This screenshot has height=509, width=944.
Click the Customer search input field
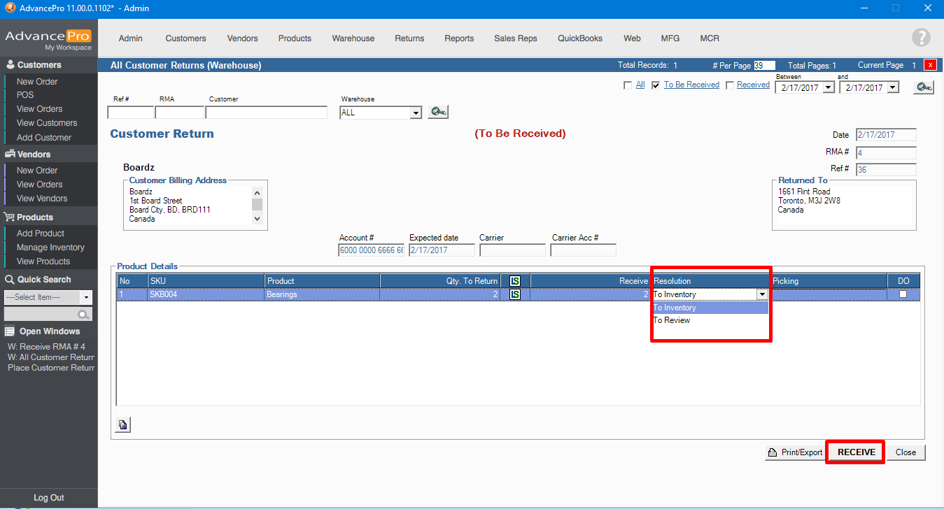click(266, 113)
